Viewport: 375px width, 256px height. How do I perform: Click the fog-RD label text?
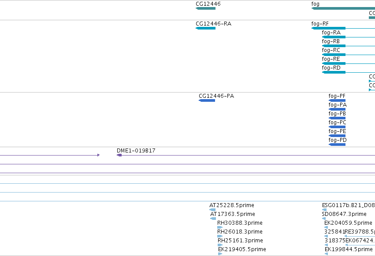(331, 68)
